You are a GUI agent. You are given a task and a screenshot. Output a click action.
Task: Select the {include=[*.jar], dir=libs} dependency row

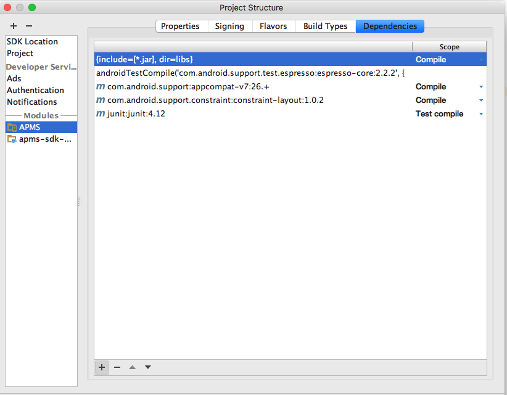(x=291, y=59)
